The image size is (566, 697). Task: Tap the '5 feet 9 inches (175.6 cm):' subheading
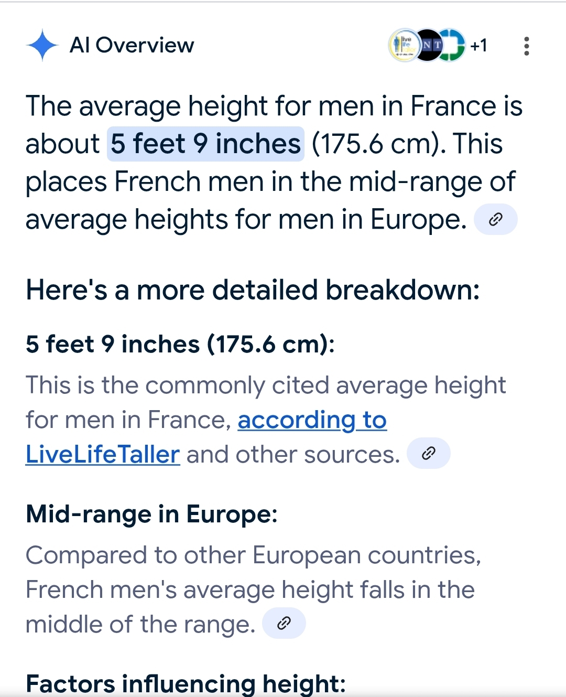(180, 345)
